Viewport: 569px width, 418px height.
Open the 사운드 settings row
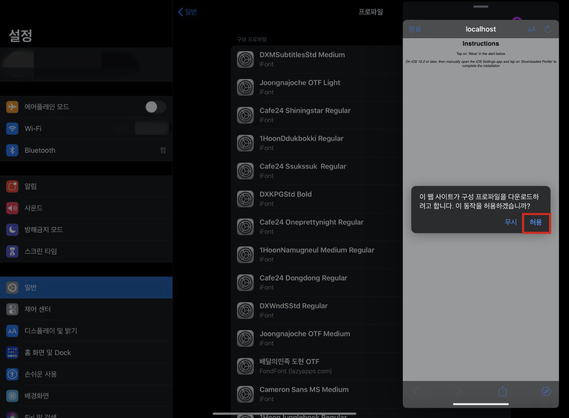86,208
